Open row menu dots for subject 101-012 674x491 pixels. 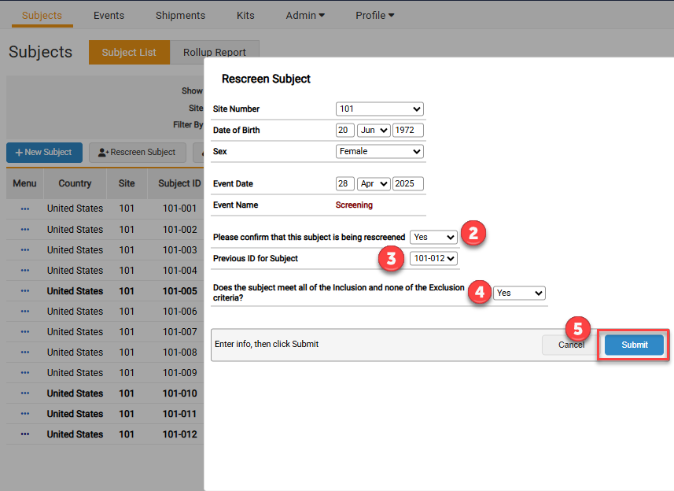[x=25, y=434]
